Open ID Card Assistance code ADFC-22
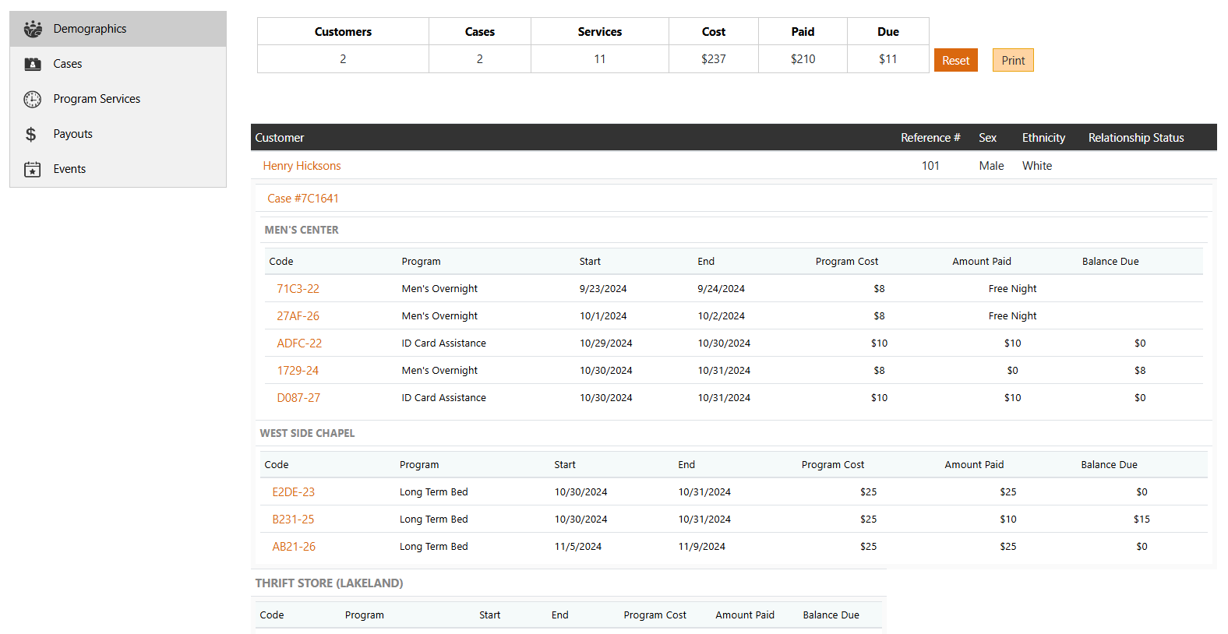This screenshot has width=1228, height=634. 299,343
